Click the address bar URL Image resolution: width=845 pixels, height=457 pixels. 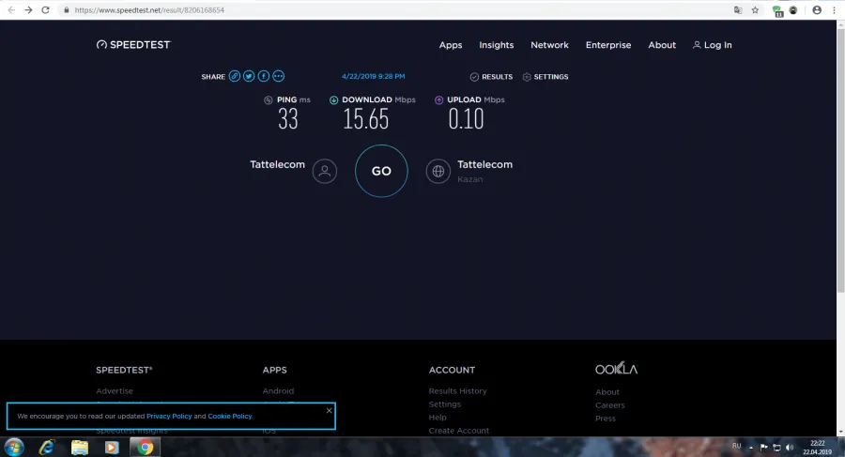(x=149, y=9)
